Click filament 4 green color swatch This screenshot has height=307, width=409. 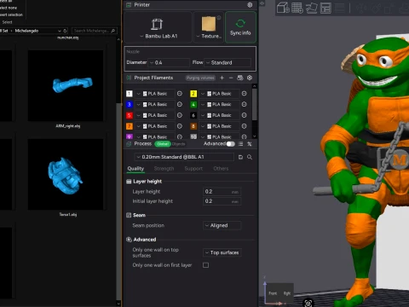pos(193,104)
